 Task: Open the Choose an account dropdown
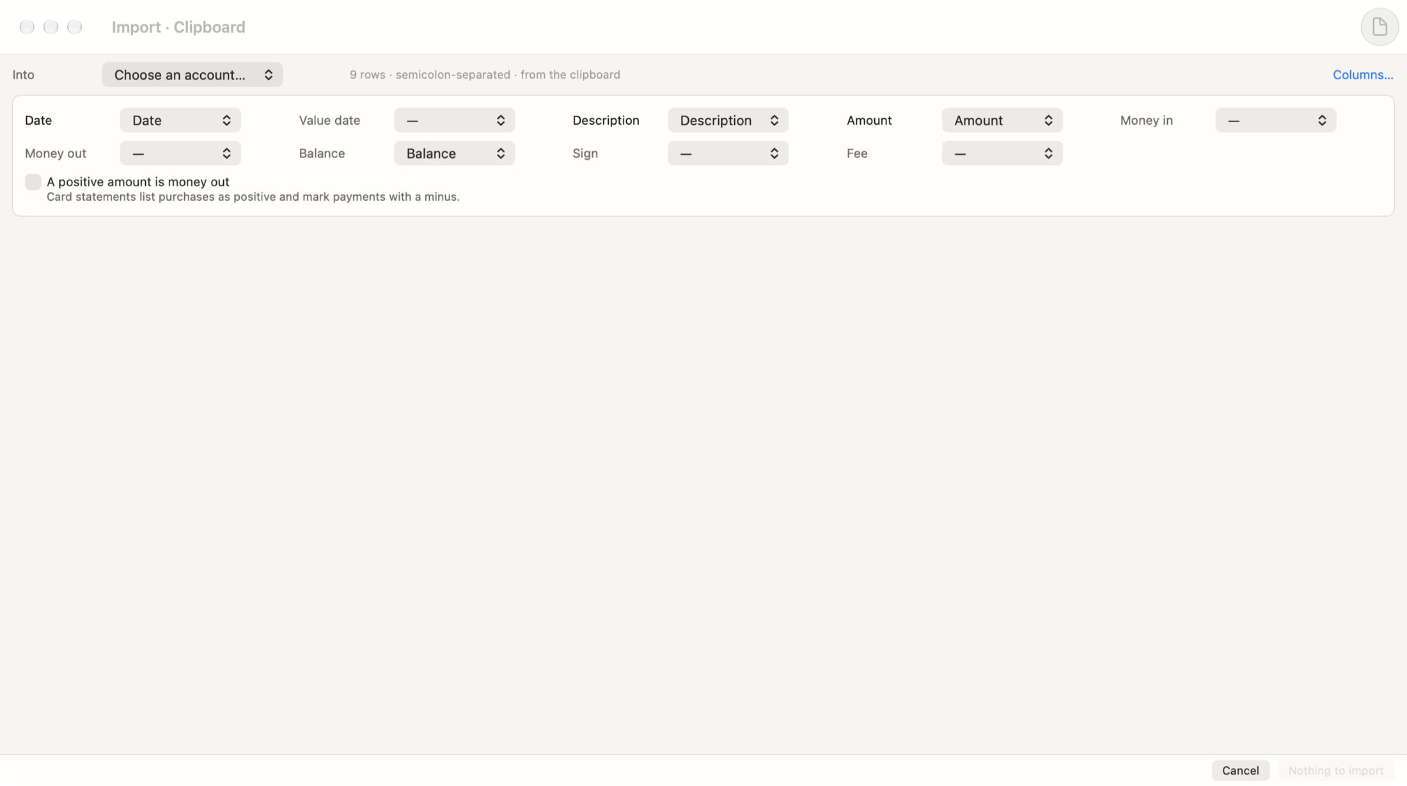tap(192, 75)
